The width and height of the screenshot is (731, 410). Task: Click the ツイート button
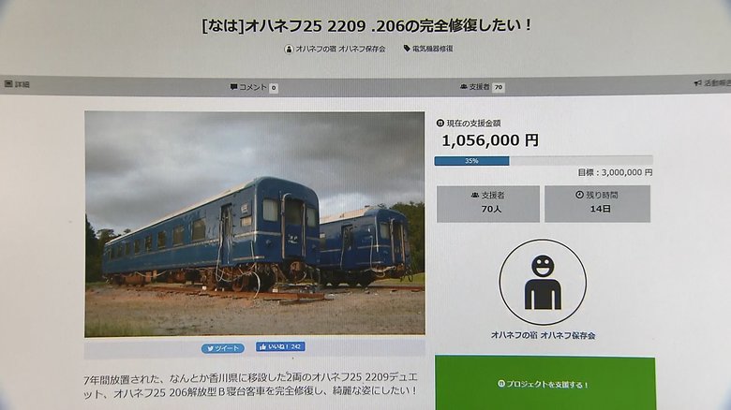[223, 348]
